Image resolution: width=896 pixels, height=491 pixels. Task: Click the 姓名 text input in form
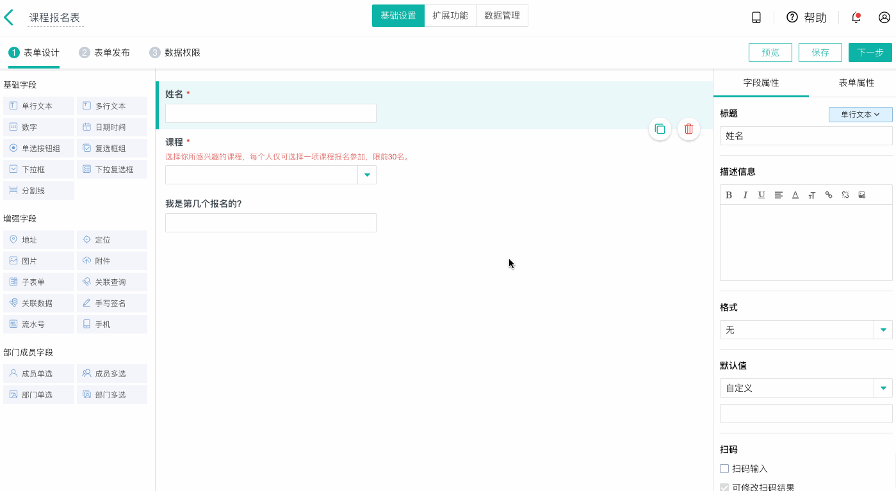(270, 113)
